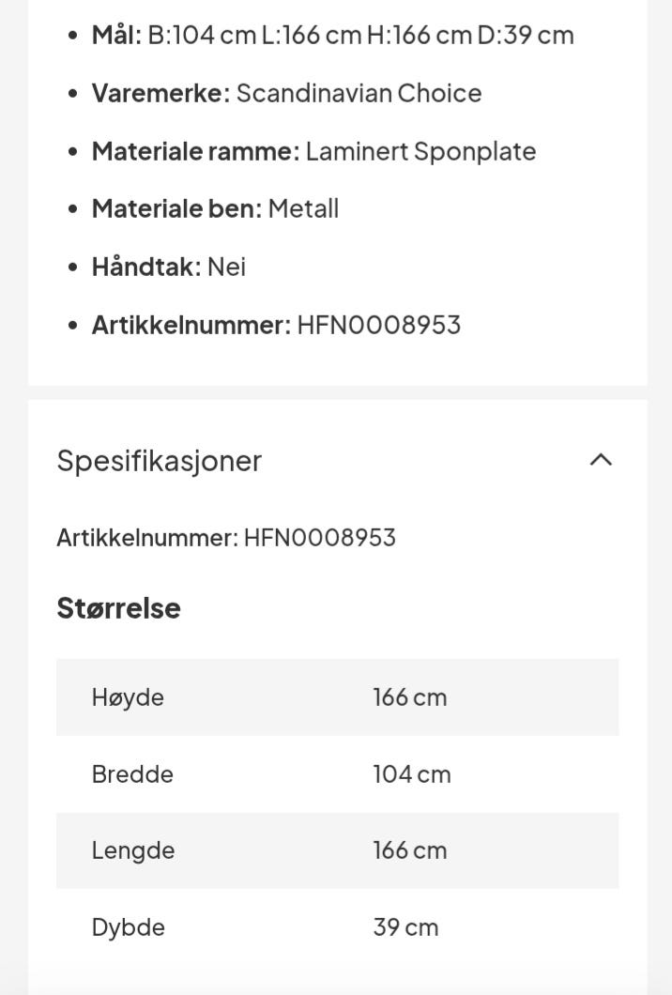Image resolution: width=672 pixels, height=995 pixels.
Task: Click the Håndtak bullet label
Action: pos(146,268)
